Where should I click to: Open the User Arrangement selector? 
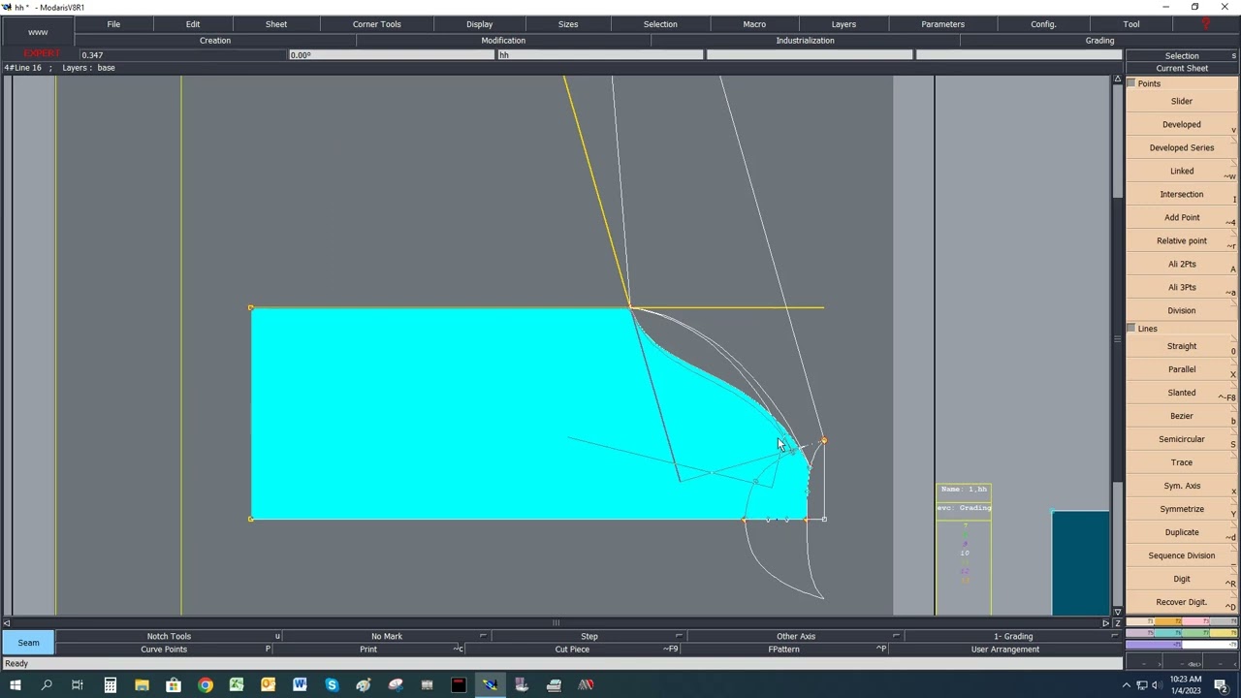[x=1005, y=650]
